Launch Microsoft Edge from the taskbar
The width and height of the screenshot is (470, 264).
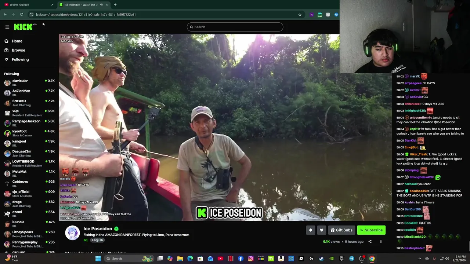(x=190, y=258)
